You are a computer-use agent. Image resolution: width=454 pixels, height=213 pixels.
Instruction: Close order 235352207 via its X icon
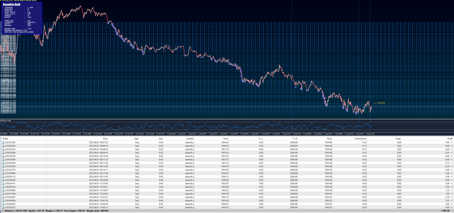tap(452, 207)
